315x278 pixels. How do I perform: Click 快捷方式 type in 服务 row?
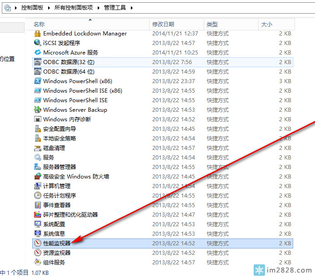(x=218, y=157)
